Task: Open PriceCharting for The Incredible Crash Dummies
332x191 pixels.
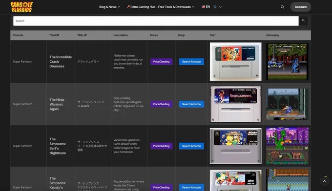Action: pyautogui.click(x=161, y=62)
